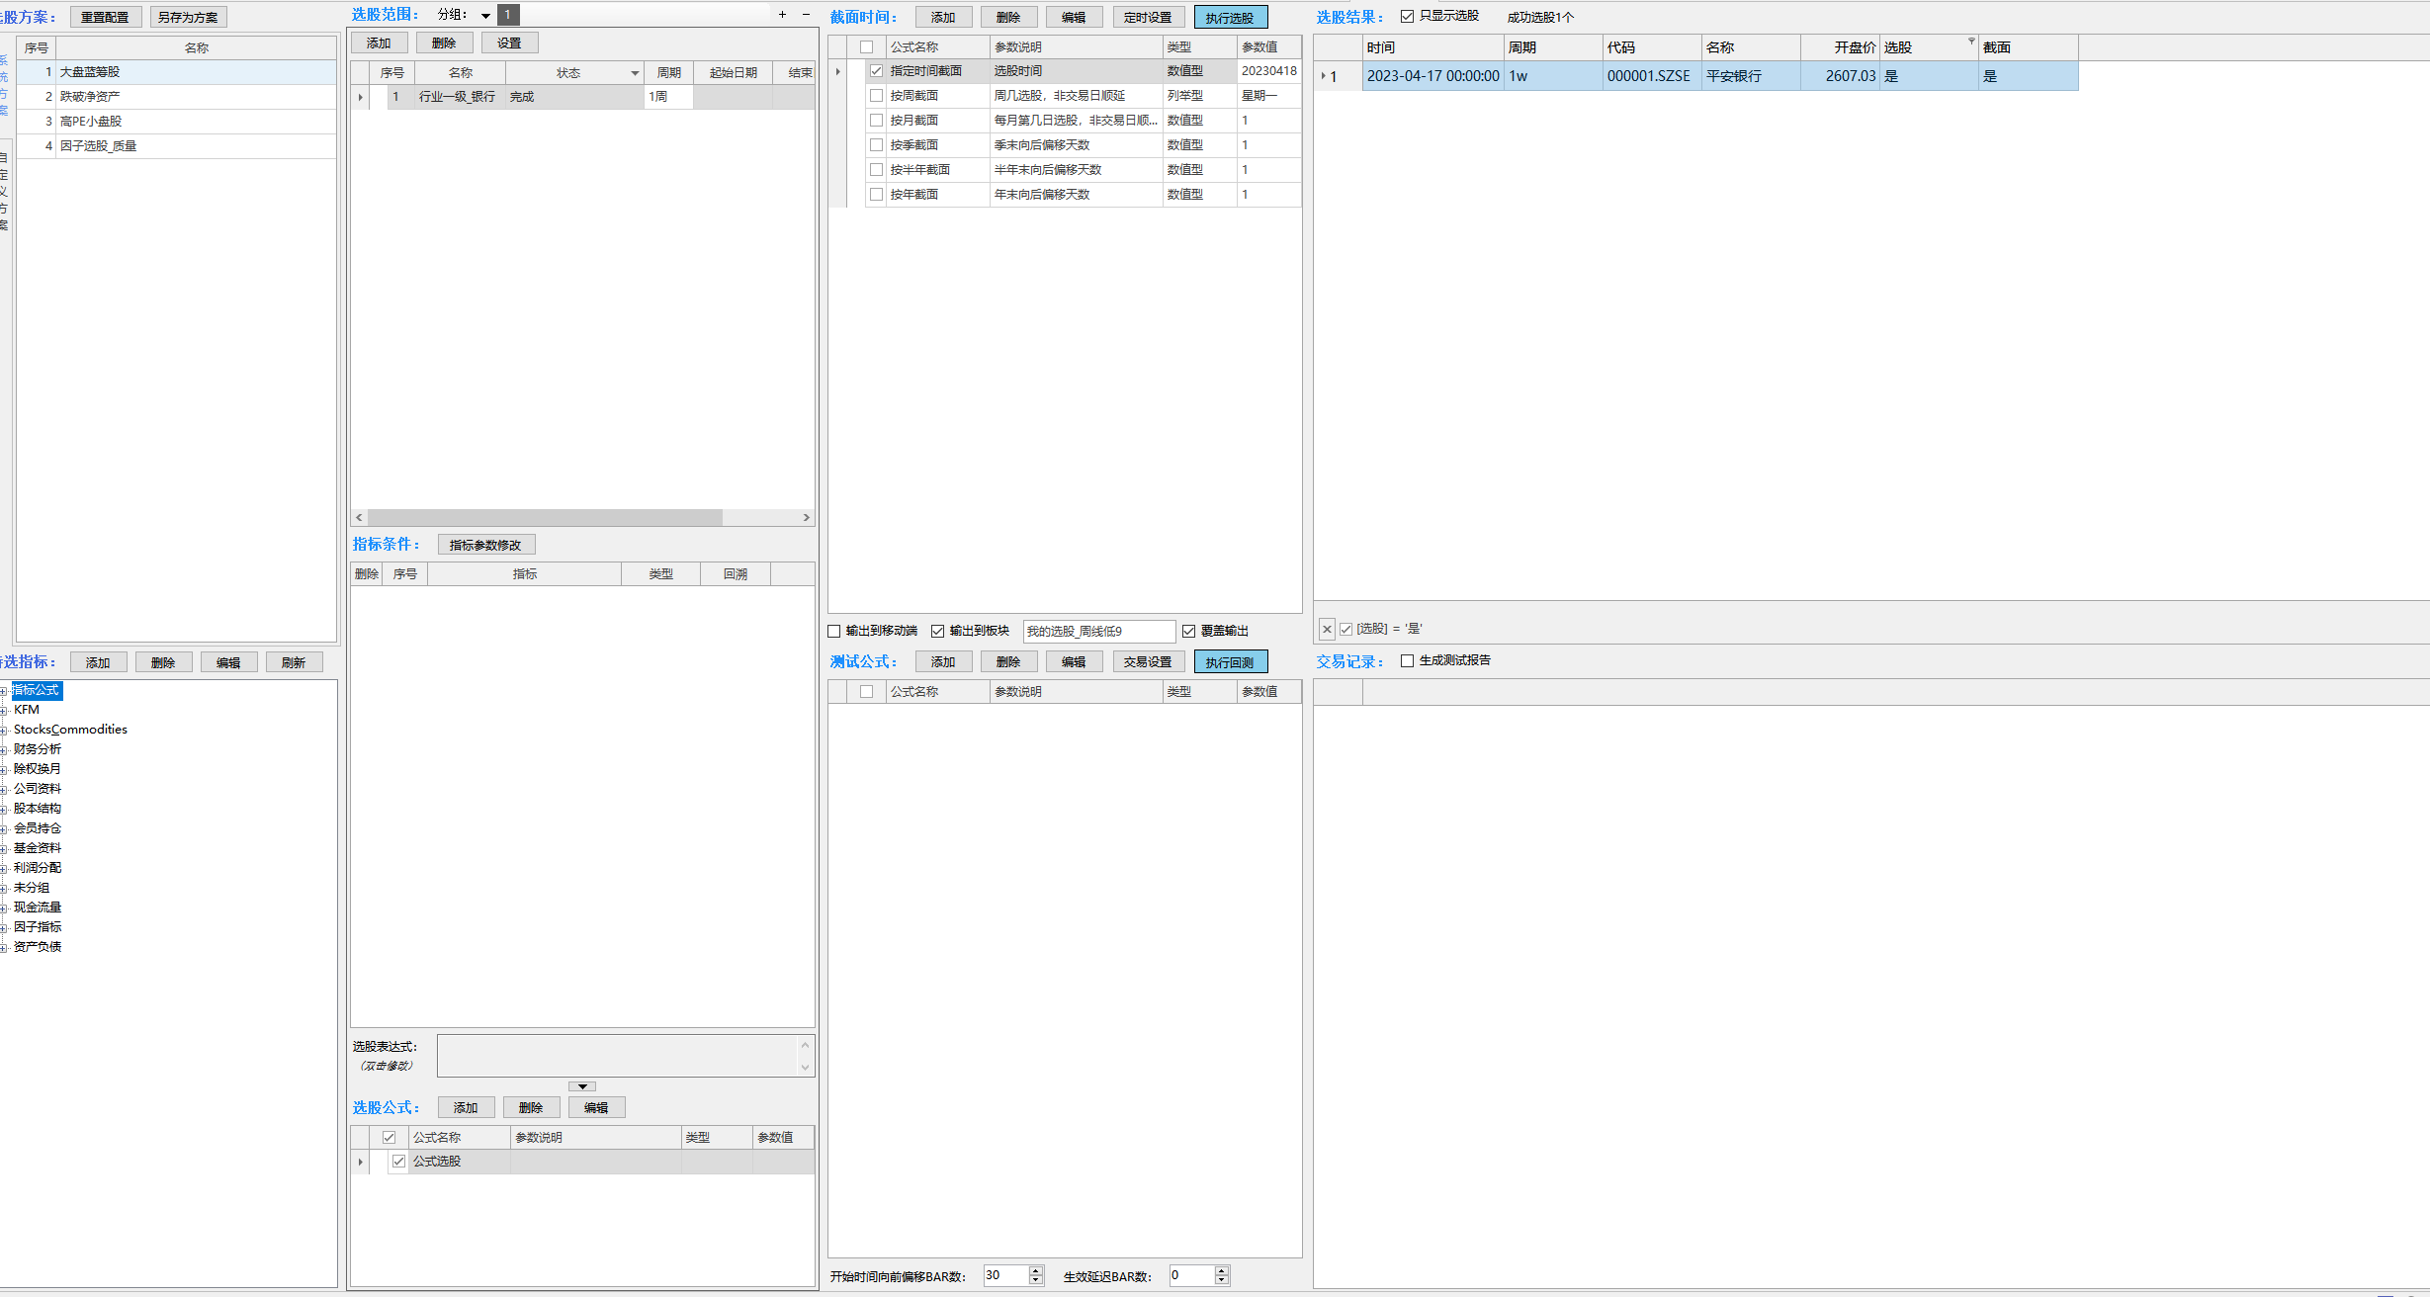
Task: Click 刷新 button for 候选指标
Action: point(294,662)
